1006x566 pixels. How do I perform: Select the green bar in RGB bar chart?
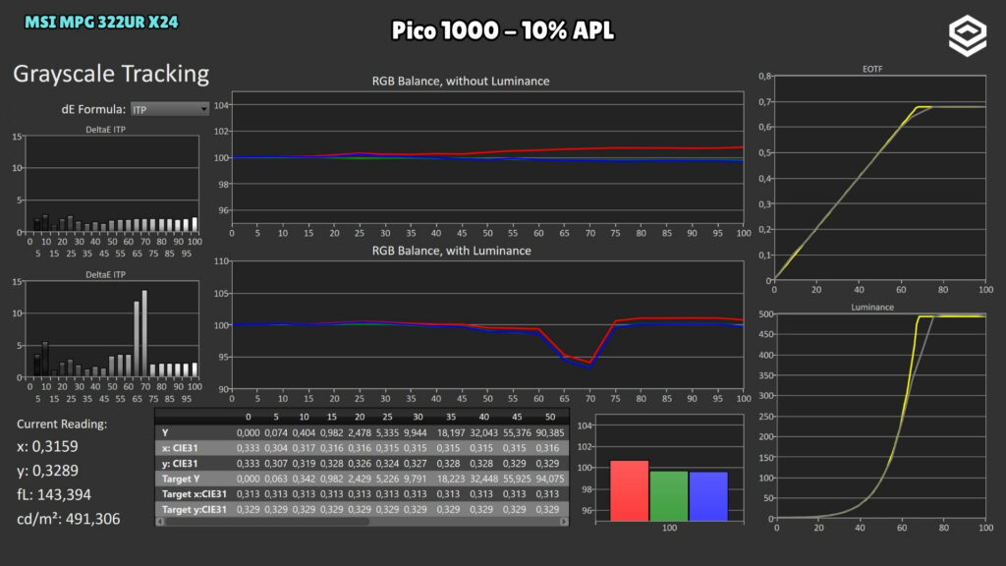668,496
